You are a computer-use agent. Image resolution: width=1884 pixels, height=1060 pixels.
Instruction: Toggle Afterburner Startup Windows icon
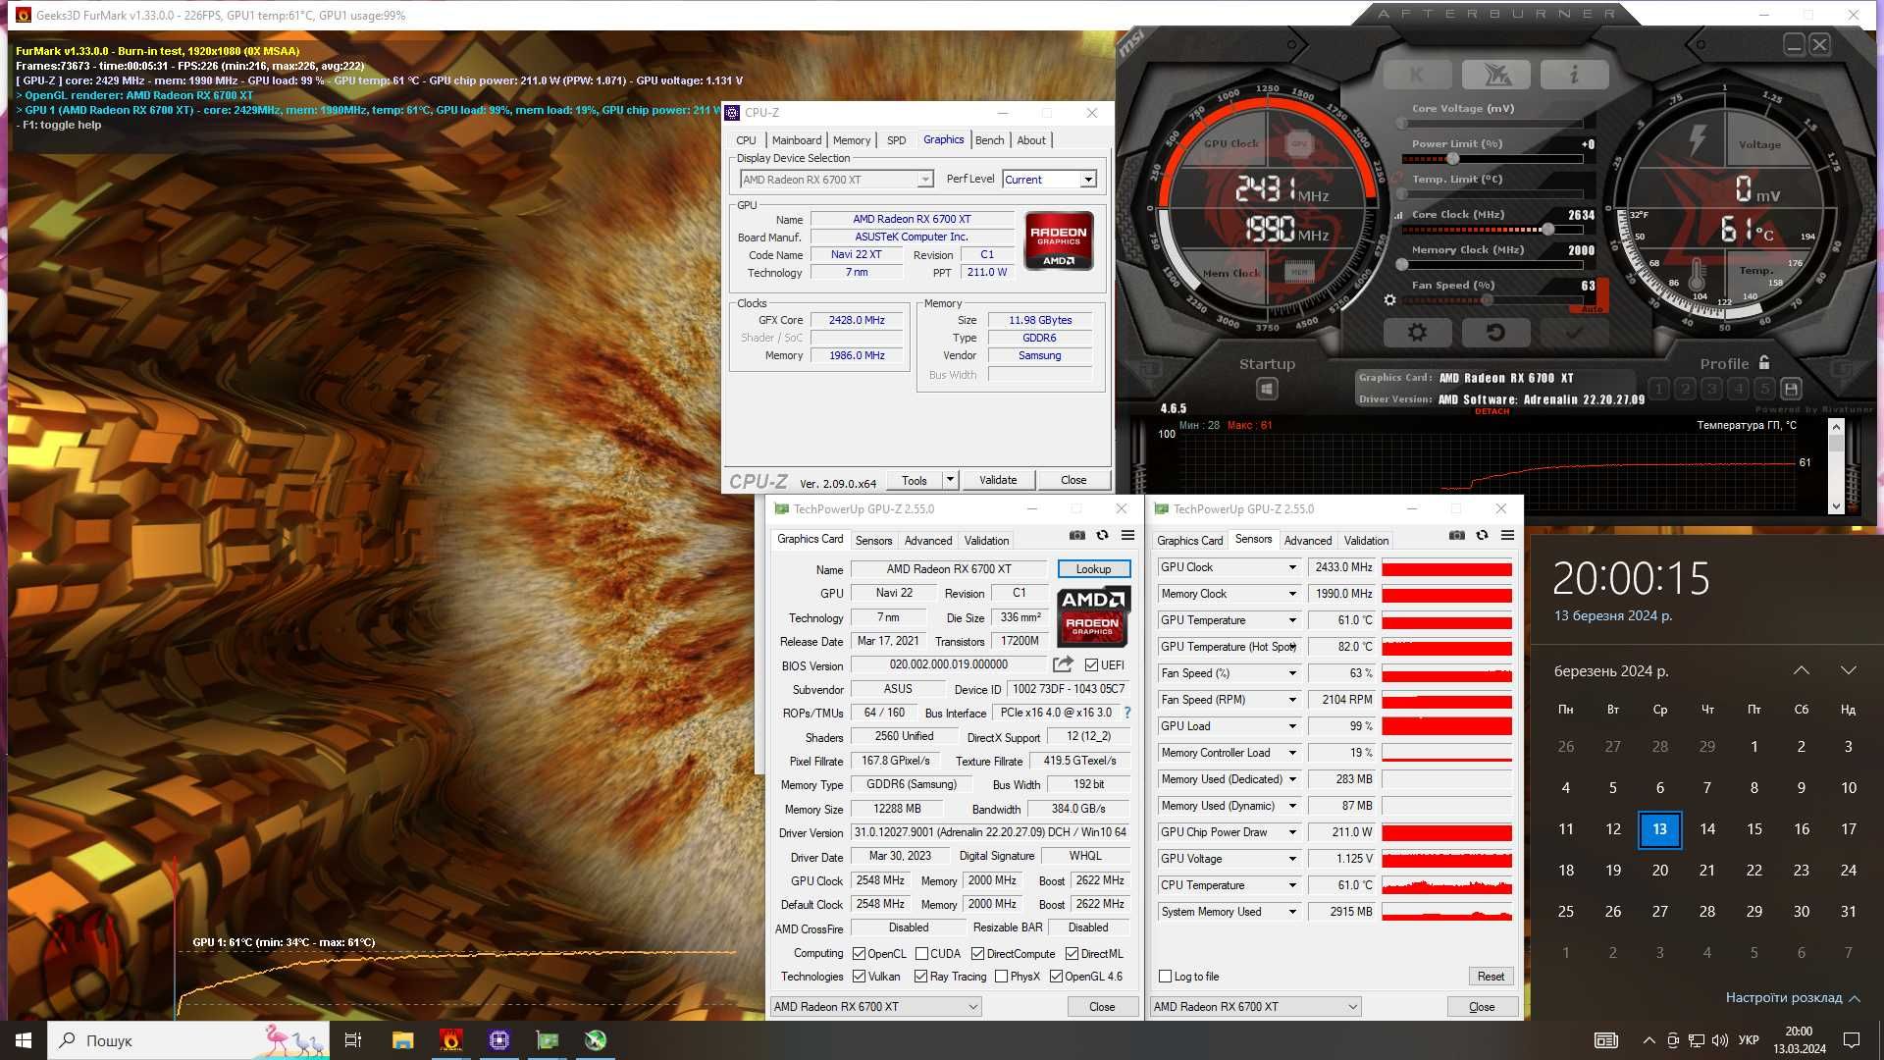tap(1267, 389)
